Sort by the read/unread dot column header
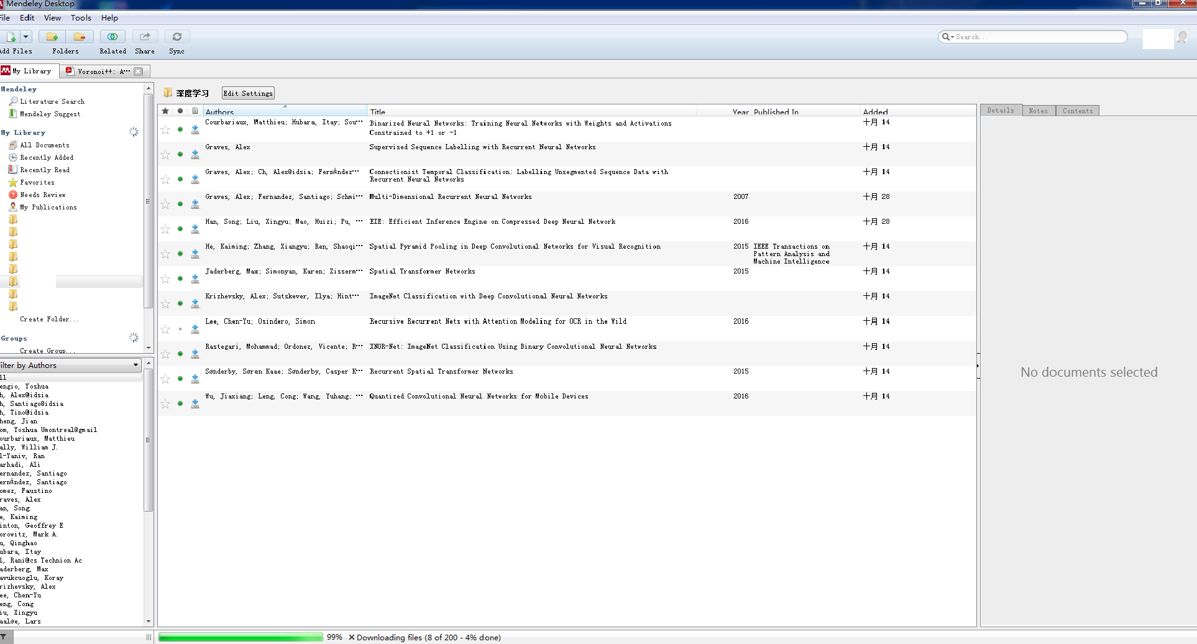The image size is (1197, 644). coord(180,111)
